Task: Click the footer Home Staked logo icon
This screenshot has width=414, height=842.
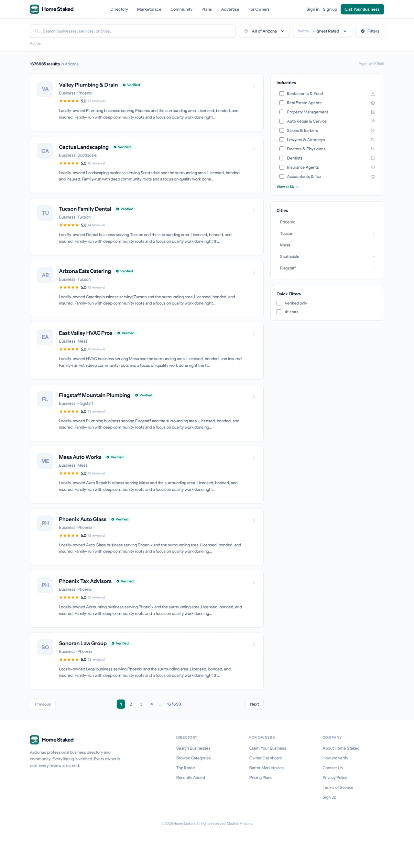Action: tap(34, 740)
